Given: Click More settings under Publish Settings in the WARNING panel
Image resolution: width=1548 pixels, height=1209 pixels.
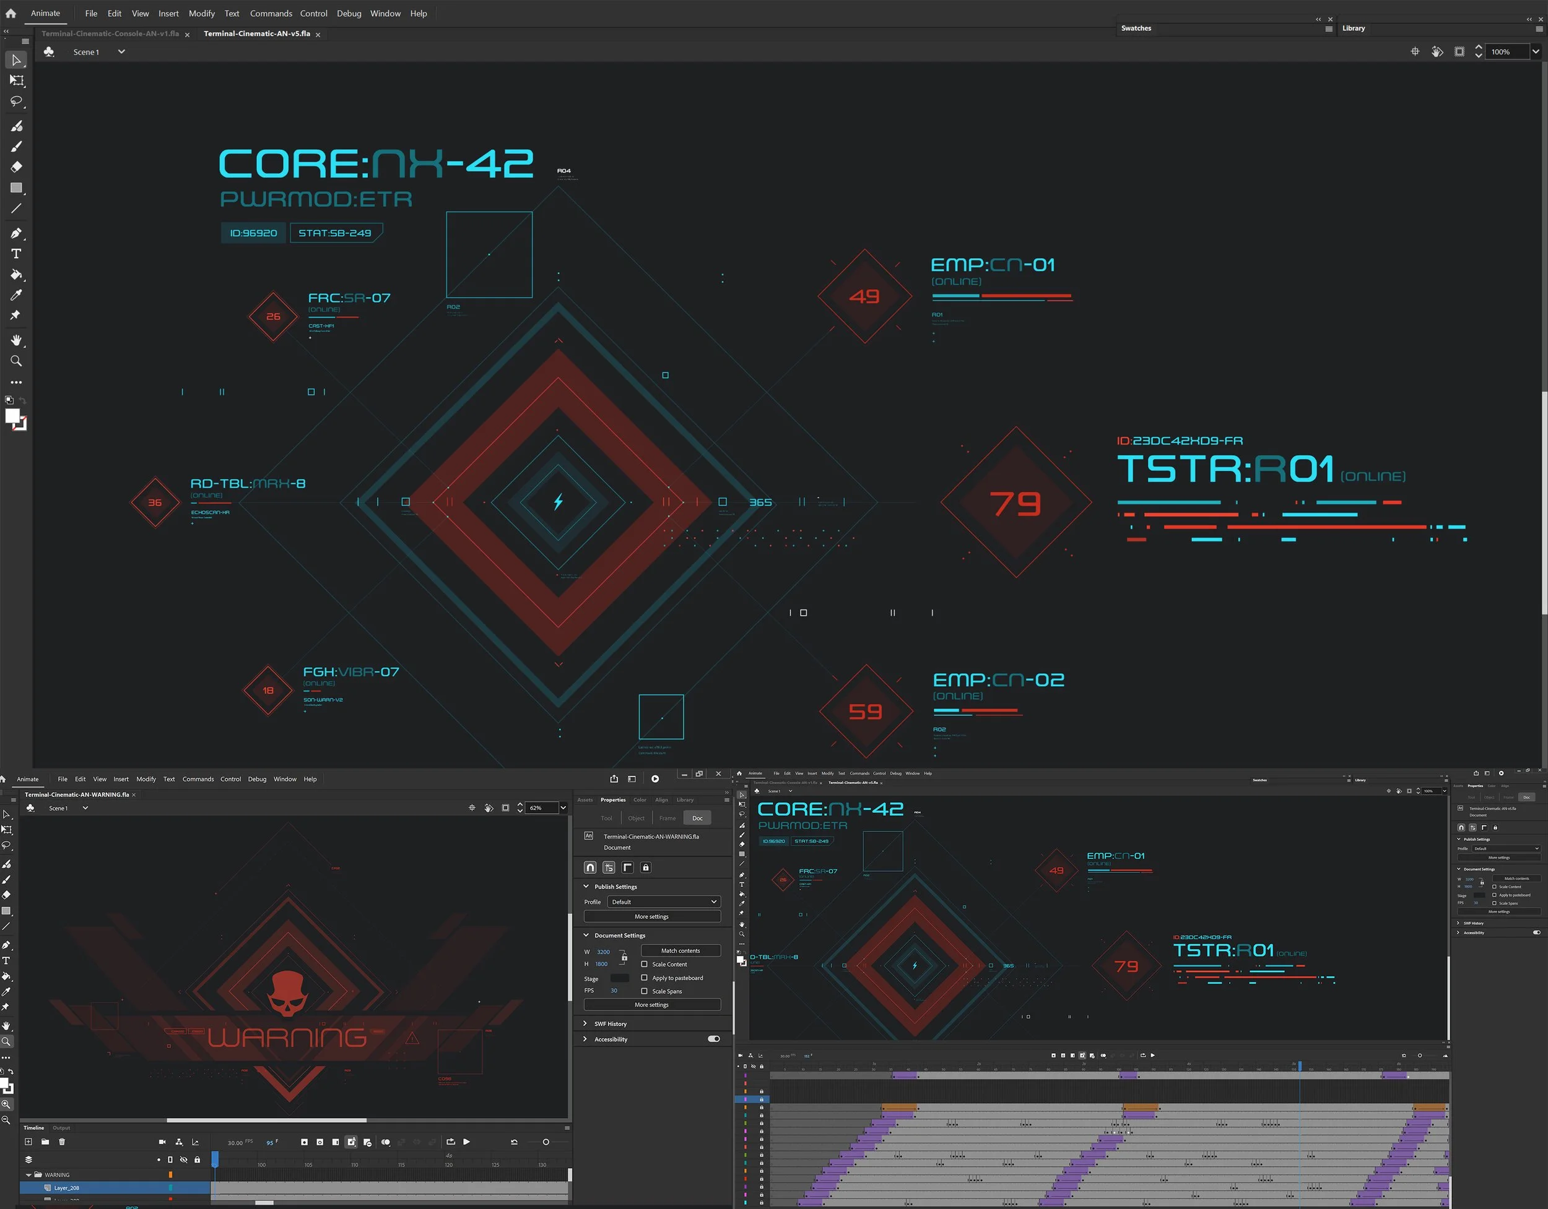Looking at the screenshot, I should pyautogui.click(x=651, y=916).
